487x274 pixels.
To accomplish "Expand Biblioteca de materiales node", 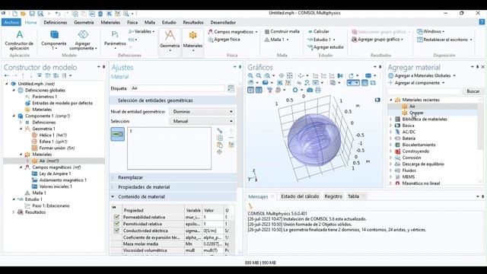I will (x=391, y=119).
